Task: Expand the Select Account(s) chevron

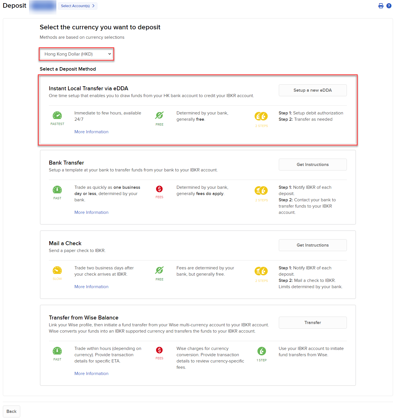Action: (x=93, y=6)
